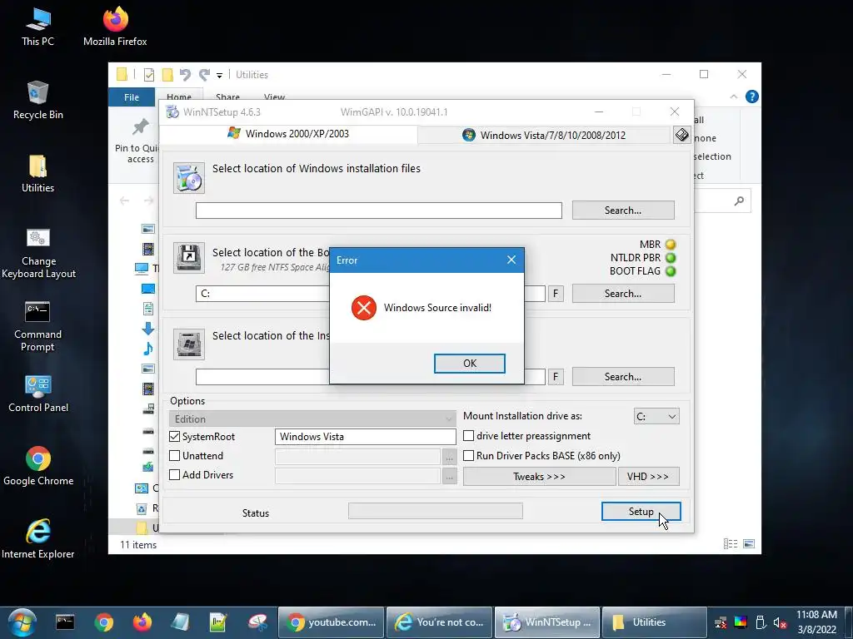Viewport: 853px width, 639px height.
Task: Close the Error dialog with the X
Action: pos(511,260)
